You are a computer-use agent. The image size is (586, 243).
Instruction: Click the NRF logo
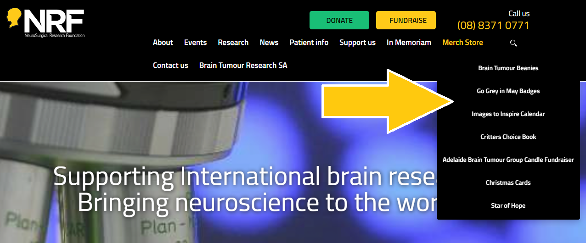(45, 23)
